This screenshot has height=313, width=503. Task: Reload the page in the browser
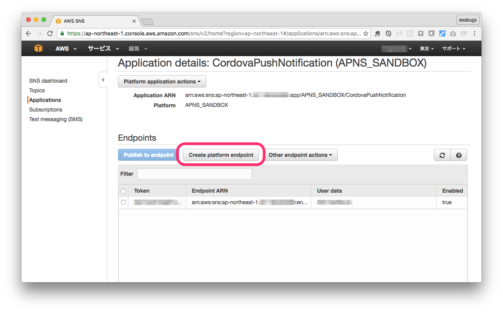click(50, 33)
